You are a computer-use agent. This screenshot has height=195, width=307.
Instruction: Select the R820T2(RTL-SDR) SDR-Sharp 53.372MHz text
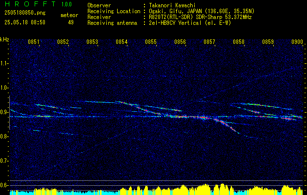click(x=200, y=17)
